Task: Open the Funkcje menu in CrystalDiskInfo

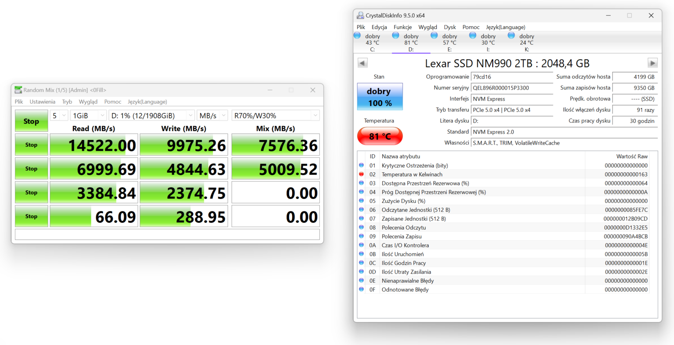Action: (402, 27)
